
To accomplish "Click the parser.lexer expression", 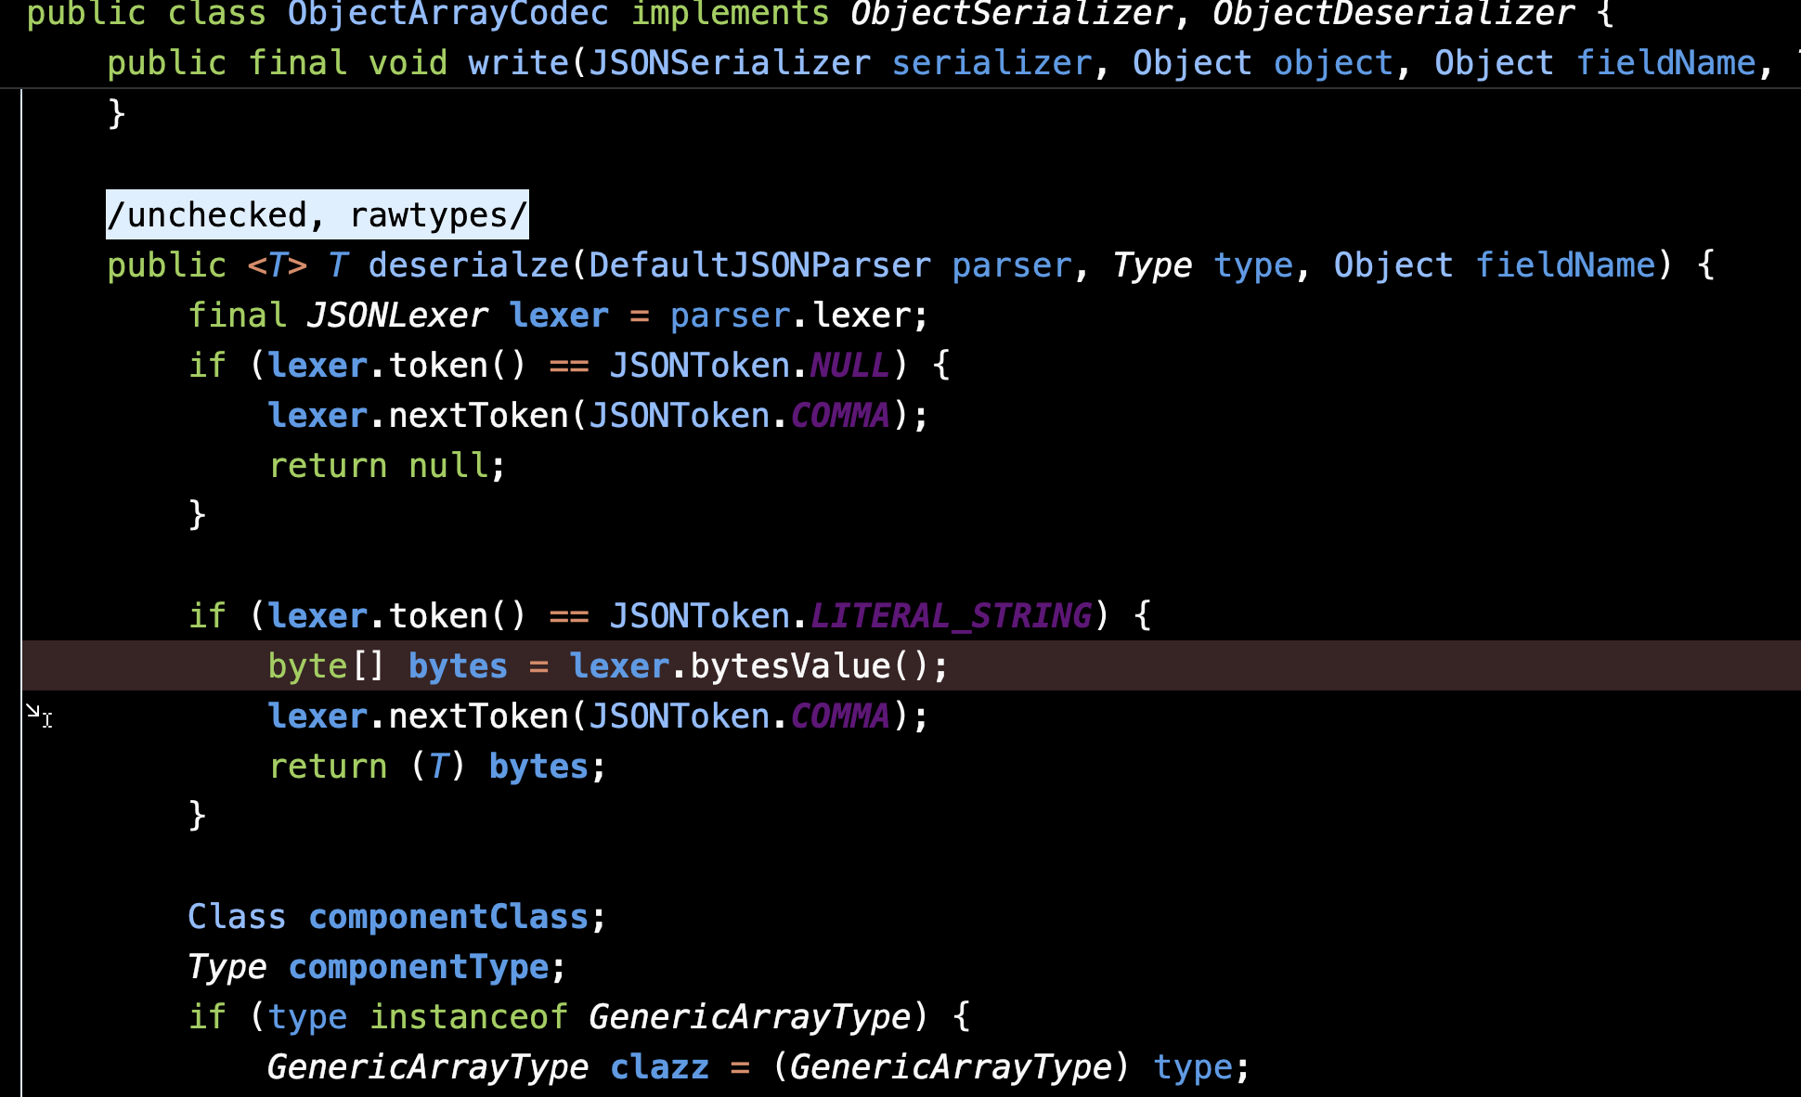I will click(x=791, y=316).
